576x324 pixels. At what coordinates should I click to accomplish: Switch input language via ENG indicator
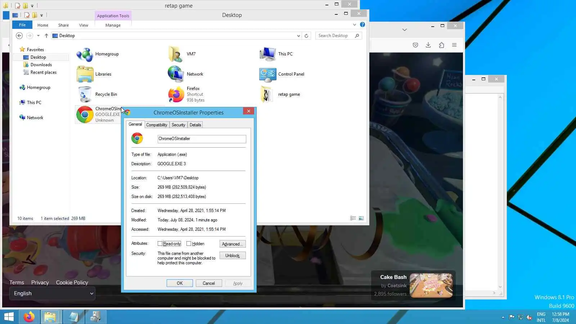tap(541, 317)
